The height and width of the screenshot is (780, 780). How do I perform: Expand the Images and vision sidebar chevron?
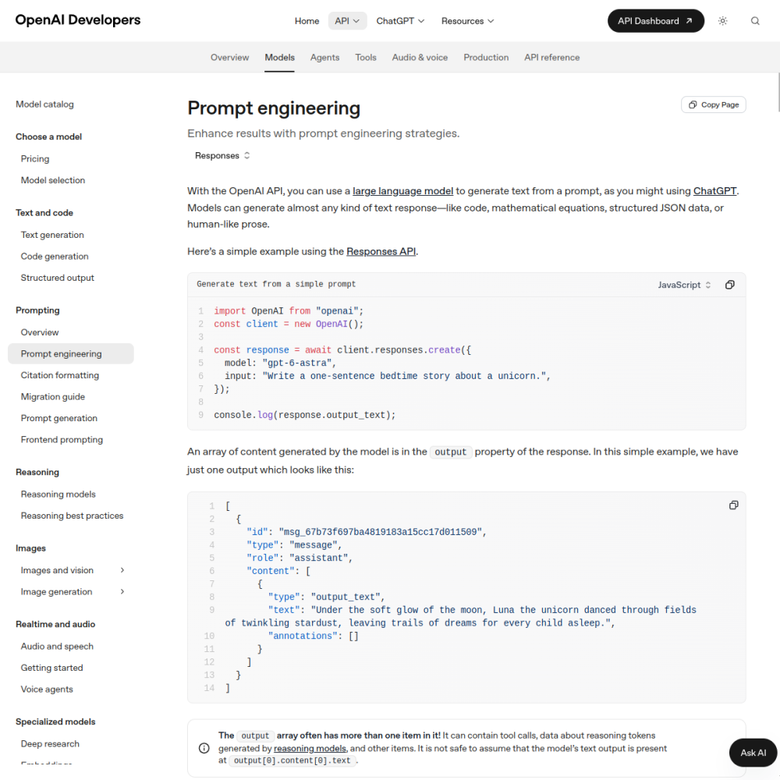pos(122,570)
